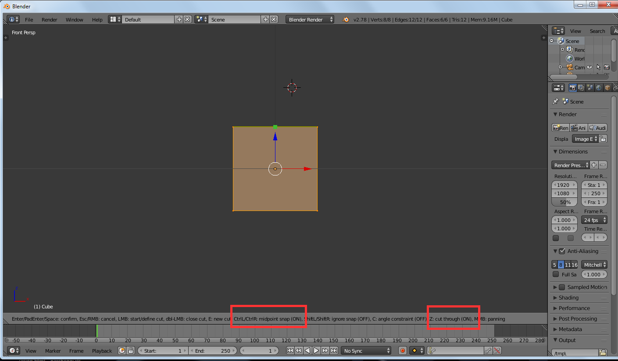Add a new scene with plus
618x361 pixels.
[265, 19]
